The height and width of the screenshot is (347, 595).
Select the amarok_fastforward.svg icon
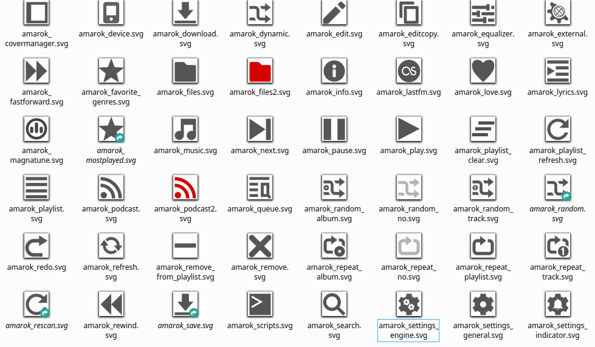[x=36, y=71]
